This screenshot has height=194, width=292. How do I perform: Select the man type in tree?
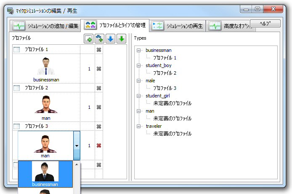(150, 111)
